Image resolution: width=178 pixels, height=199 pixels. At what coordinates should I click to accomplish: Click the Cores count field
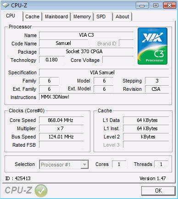click(119, 164)
